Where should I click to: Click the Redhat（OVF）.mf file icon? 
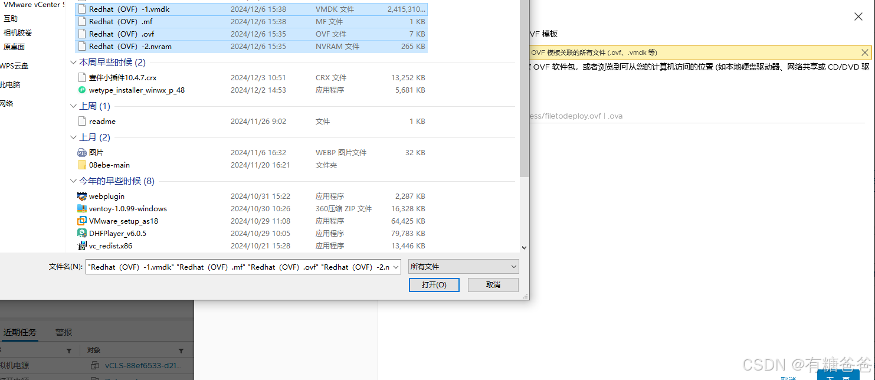[x=82, y=22]
